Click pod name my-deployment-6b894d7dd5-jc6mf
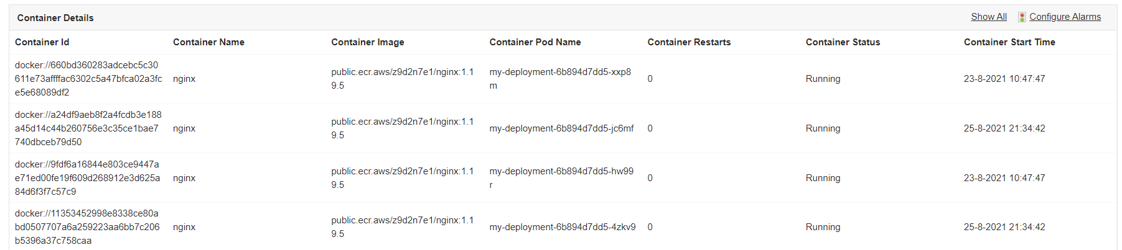Image resolution: width=1122 pixels, height=250 pixels. [561, 128]
